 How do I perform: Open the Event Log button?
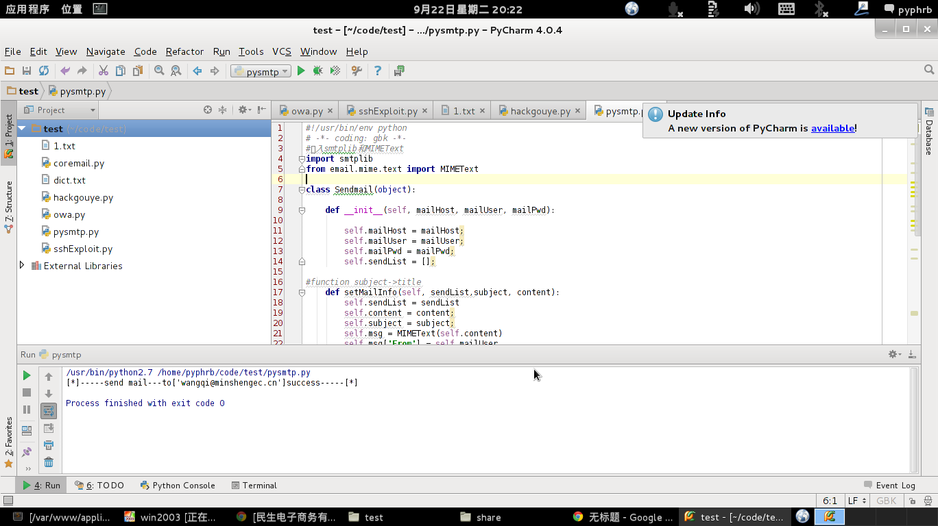pyautogui.click(x=890, y=485)
